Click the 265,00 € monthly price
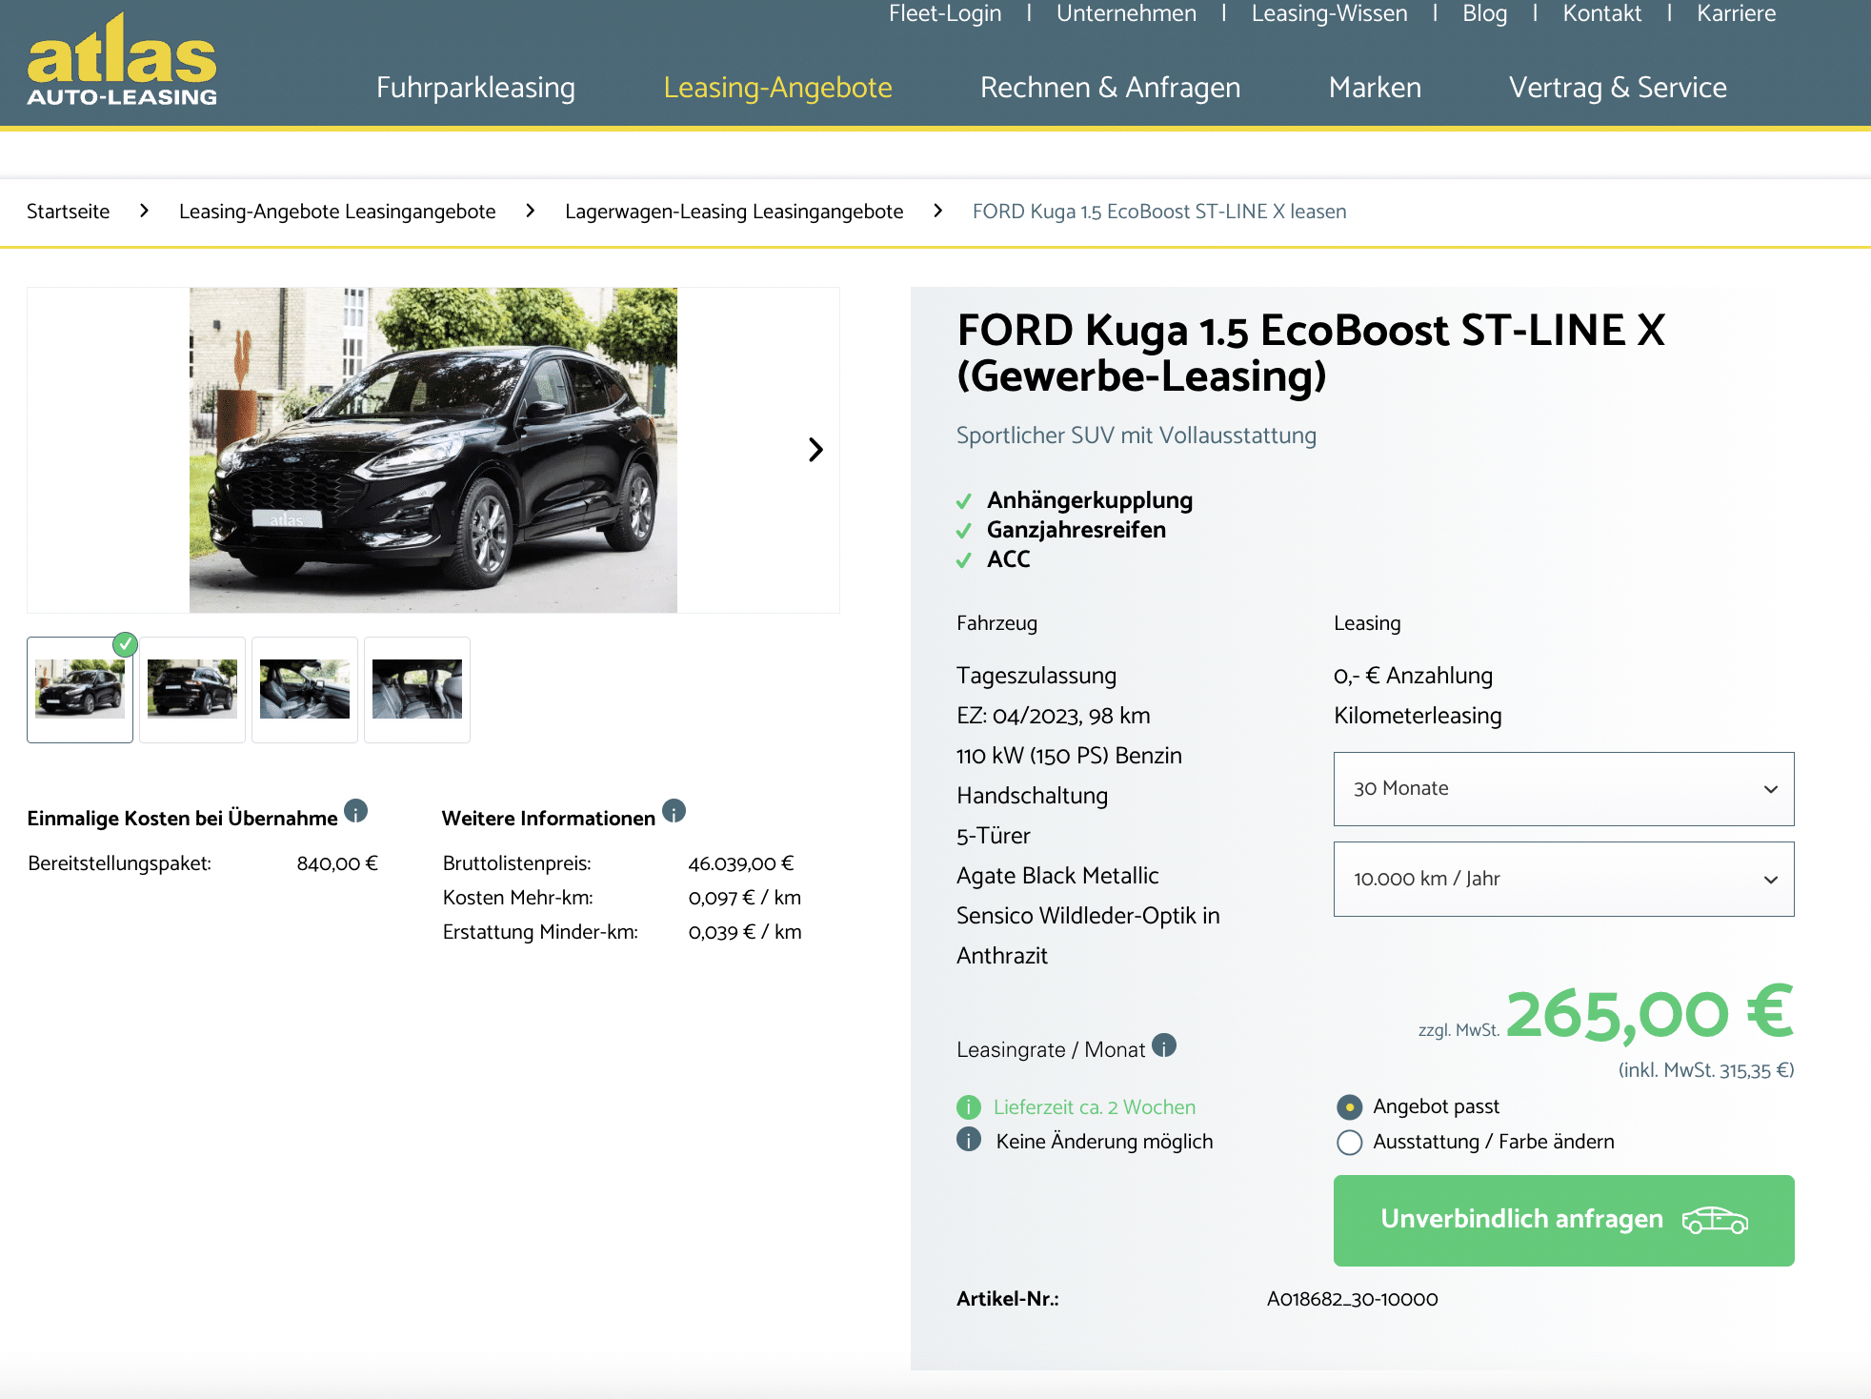The width and height of the screenshot is (1871, 1399). point(1650,1014)
